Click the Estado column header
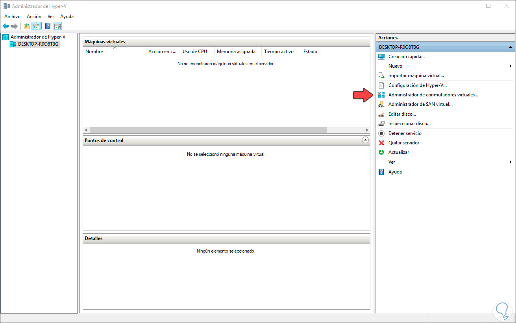 [310, 52]
